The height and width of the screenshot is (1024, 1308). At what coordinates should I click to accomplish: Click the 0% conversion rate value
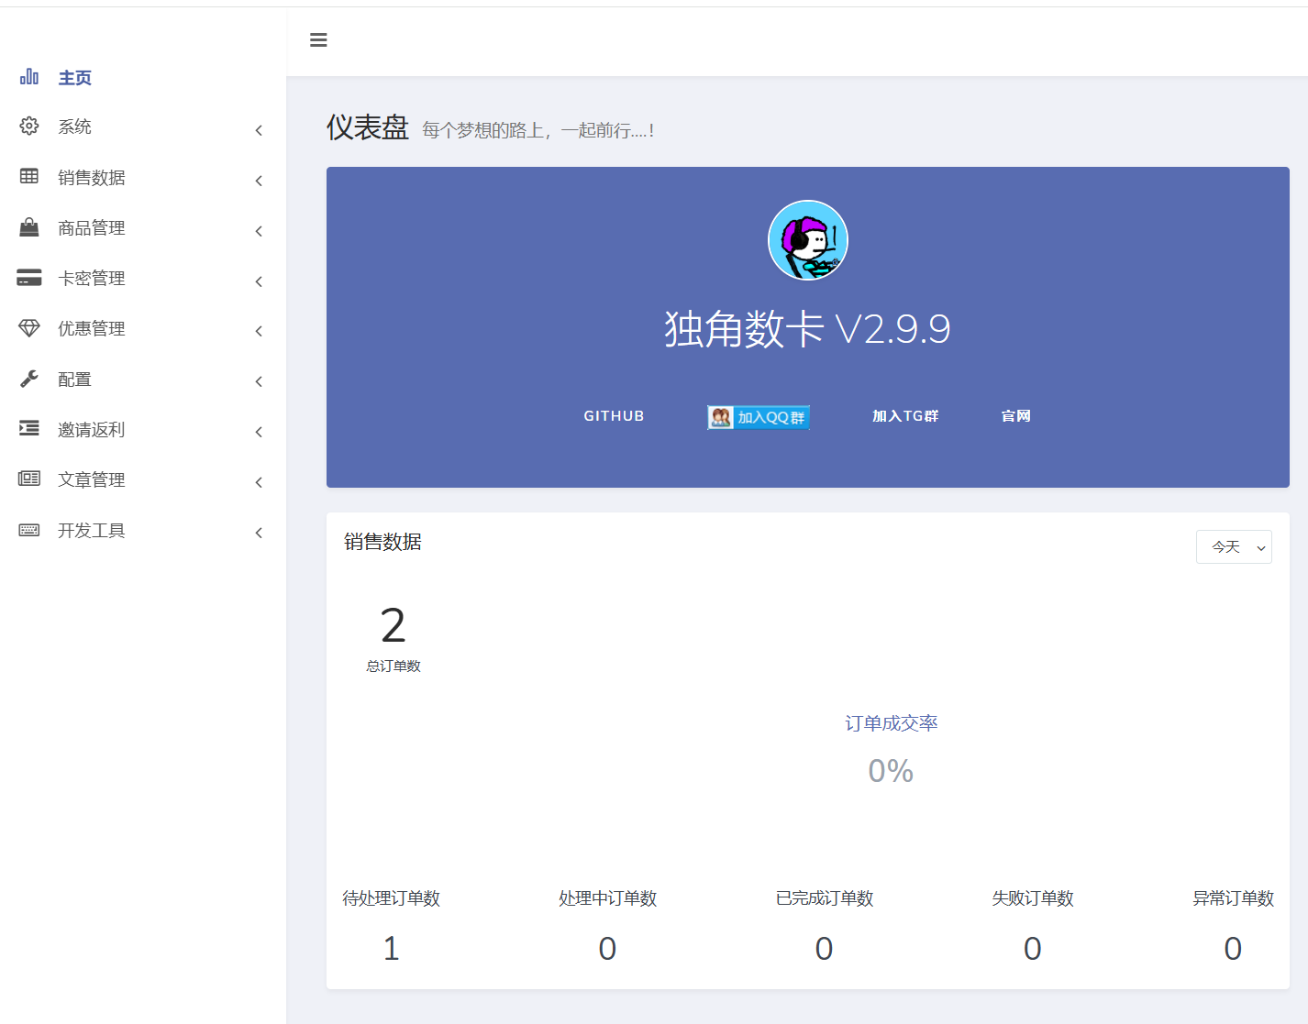[x=891, y=771]
